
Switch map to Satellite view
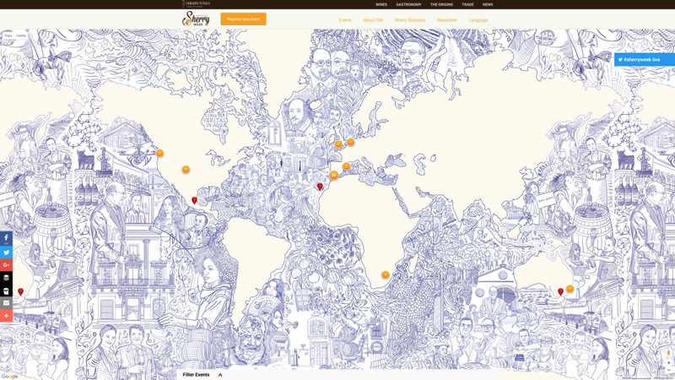click(21, 35)
